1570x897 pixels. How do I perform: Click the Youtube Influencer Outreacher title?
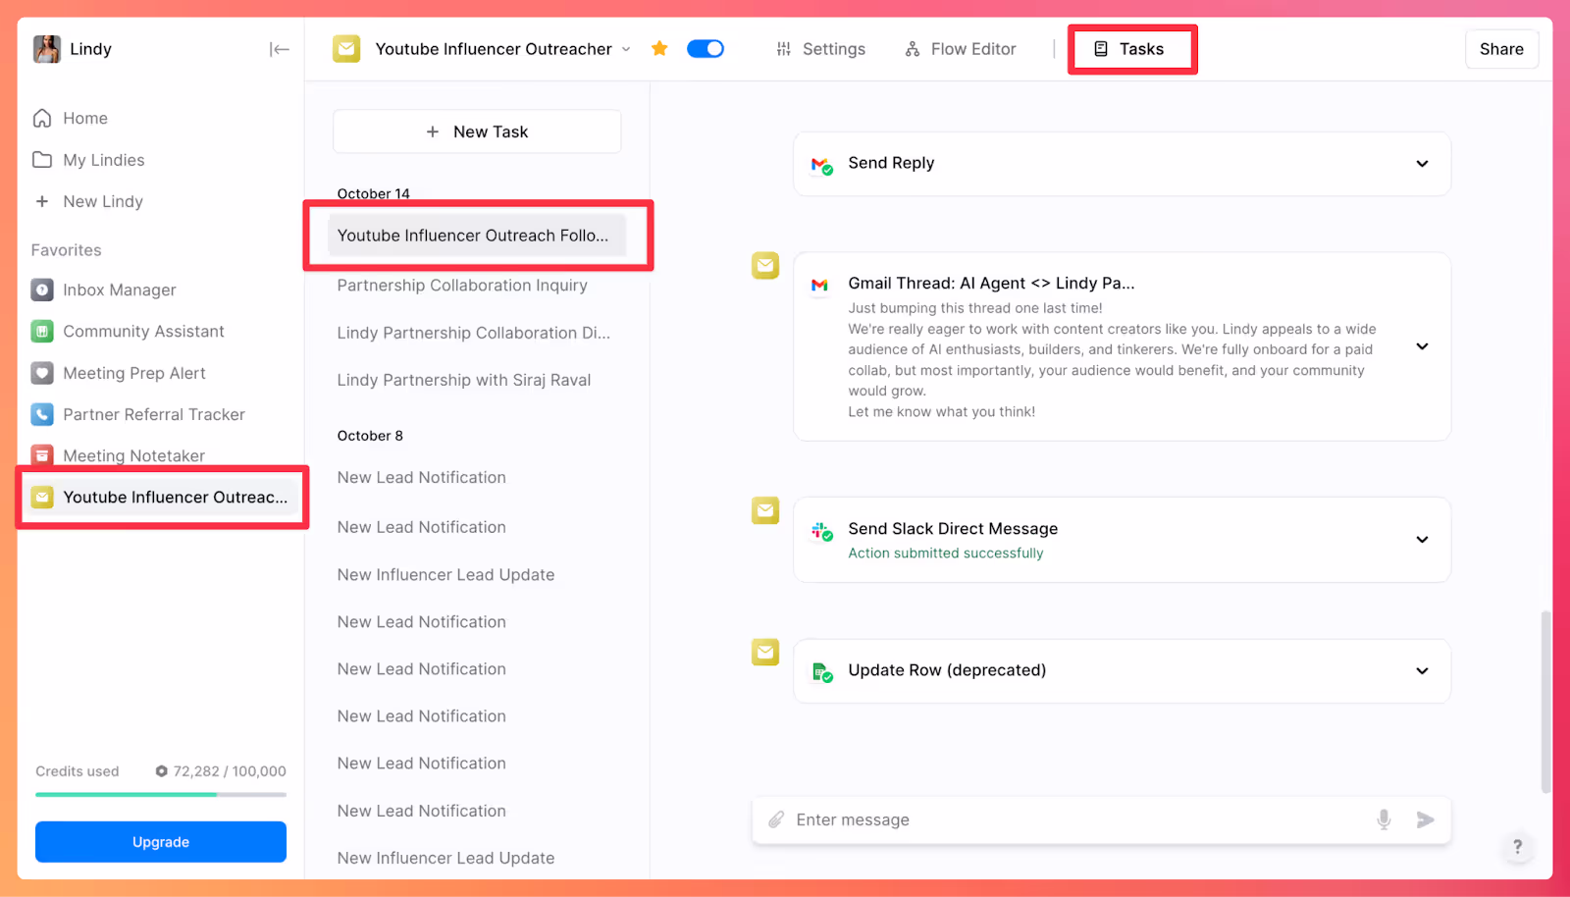tap(494, 49)
